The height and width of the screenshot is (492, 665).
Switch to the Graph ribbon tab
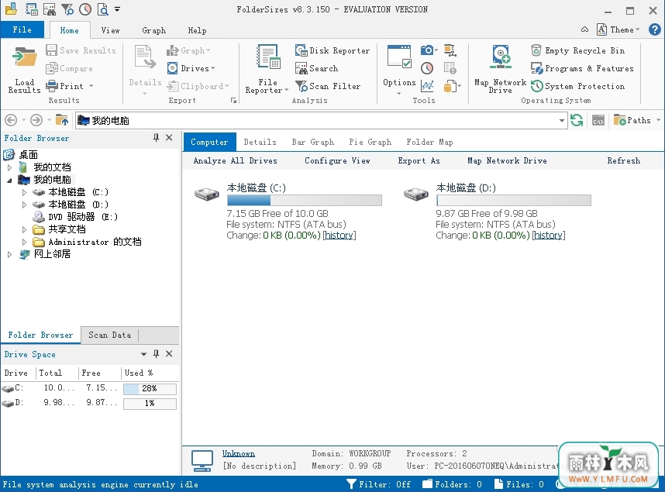154,30
